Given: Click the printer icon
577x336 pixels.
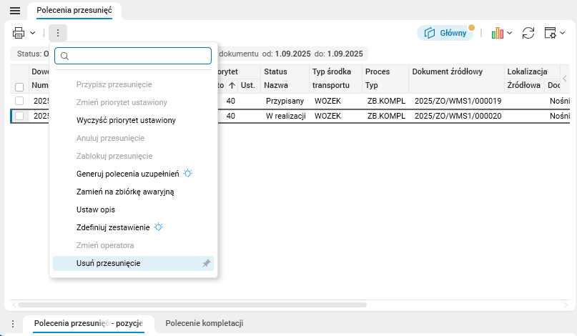Looking at the screenshot, I should (x=19, y=33).
